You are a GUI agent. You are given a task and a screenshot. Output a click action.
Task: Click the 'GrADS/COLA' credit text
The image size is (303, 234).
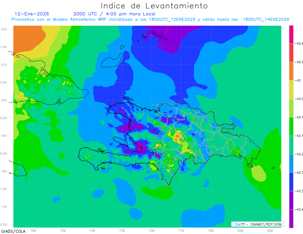coord(13,231)
